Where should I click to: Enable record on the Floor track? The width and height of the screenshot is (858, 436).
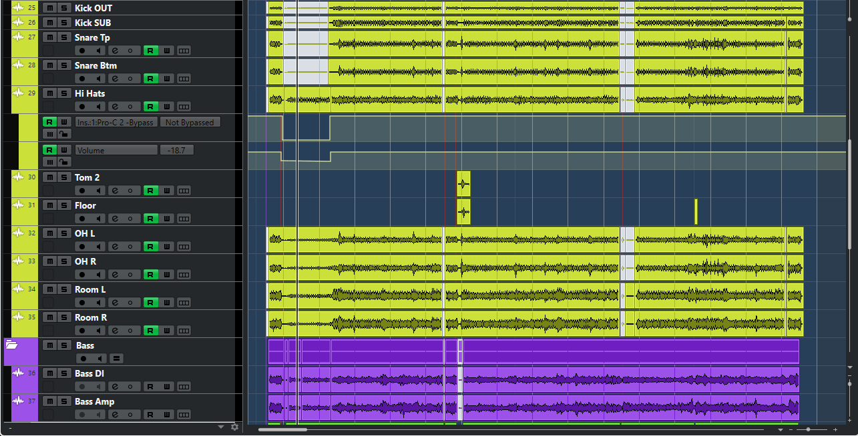82,219
